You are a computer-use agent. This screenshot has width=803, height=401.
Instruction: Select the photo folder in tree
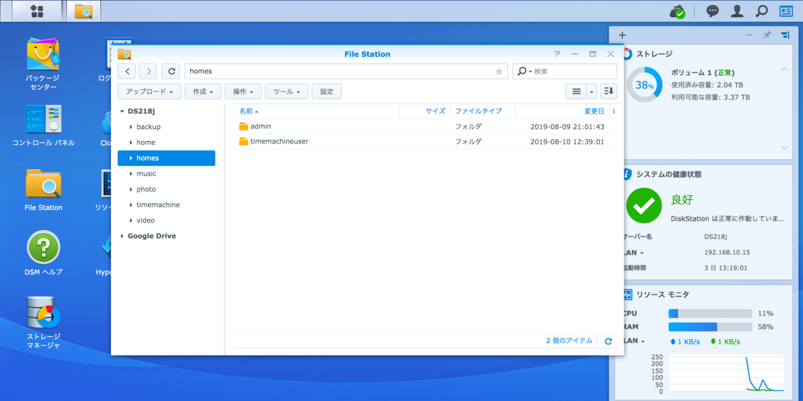pos(146,189)
